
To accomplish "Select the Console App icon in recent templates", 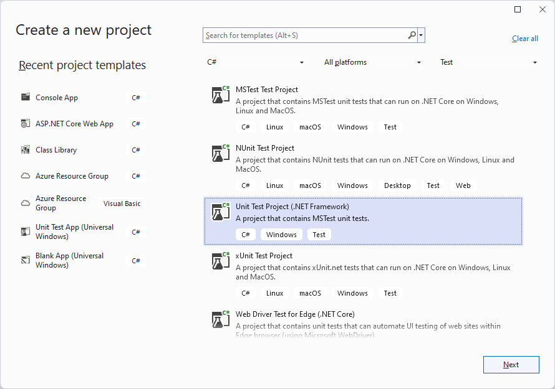I will (x=26, y=97).
